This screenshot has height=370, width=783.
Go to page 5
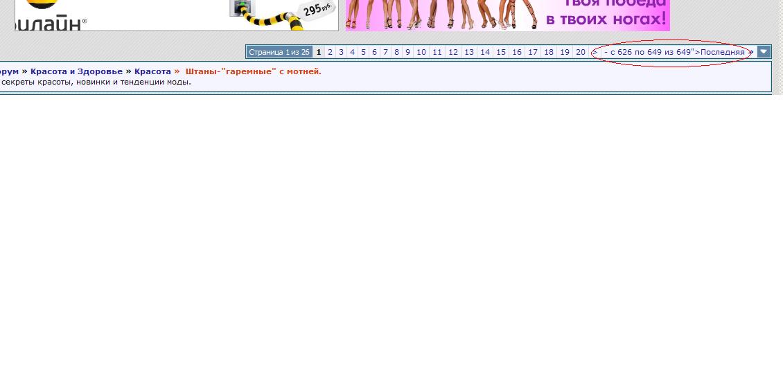pos(363,52)
